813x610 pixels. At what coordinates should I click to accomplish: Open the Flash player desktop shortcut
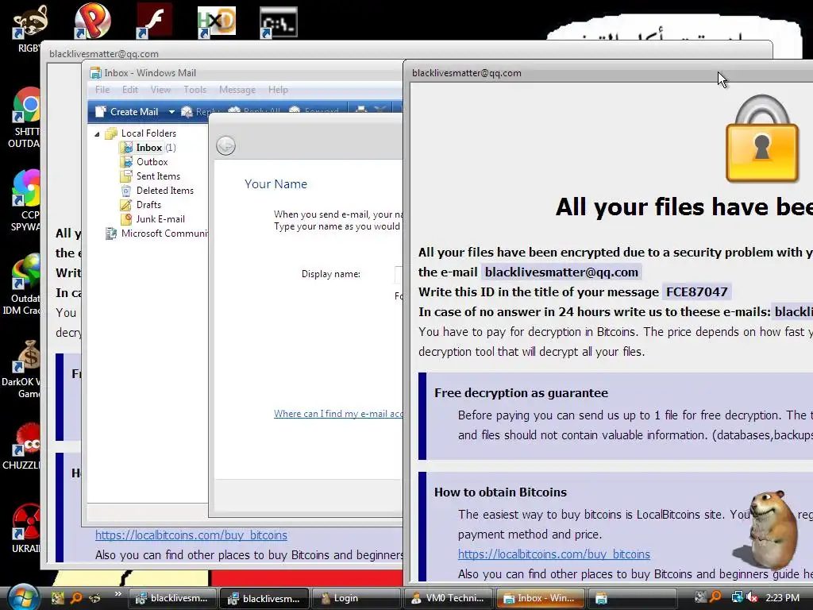154,21
